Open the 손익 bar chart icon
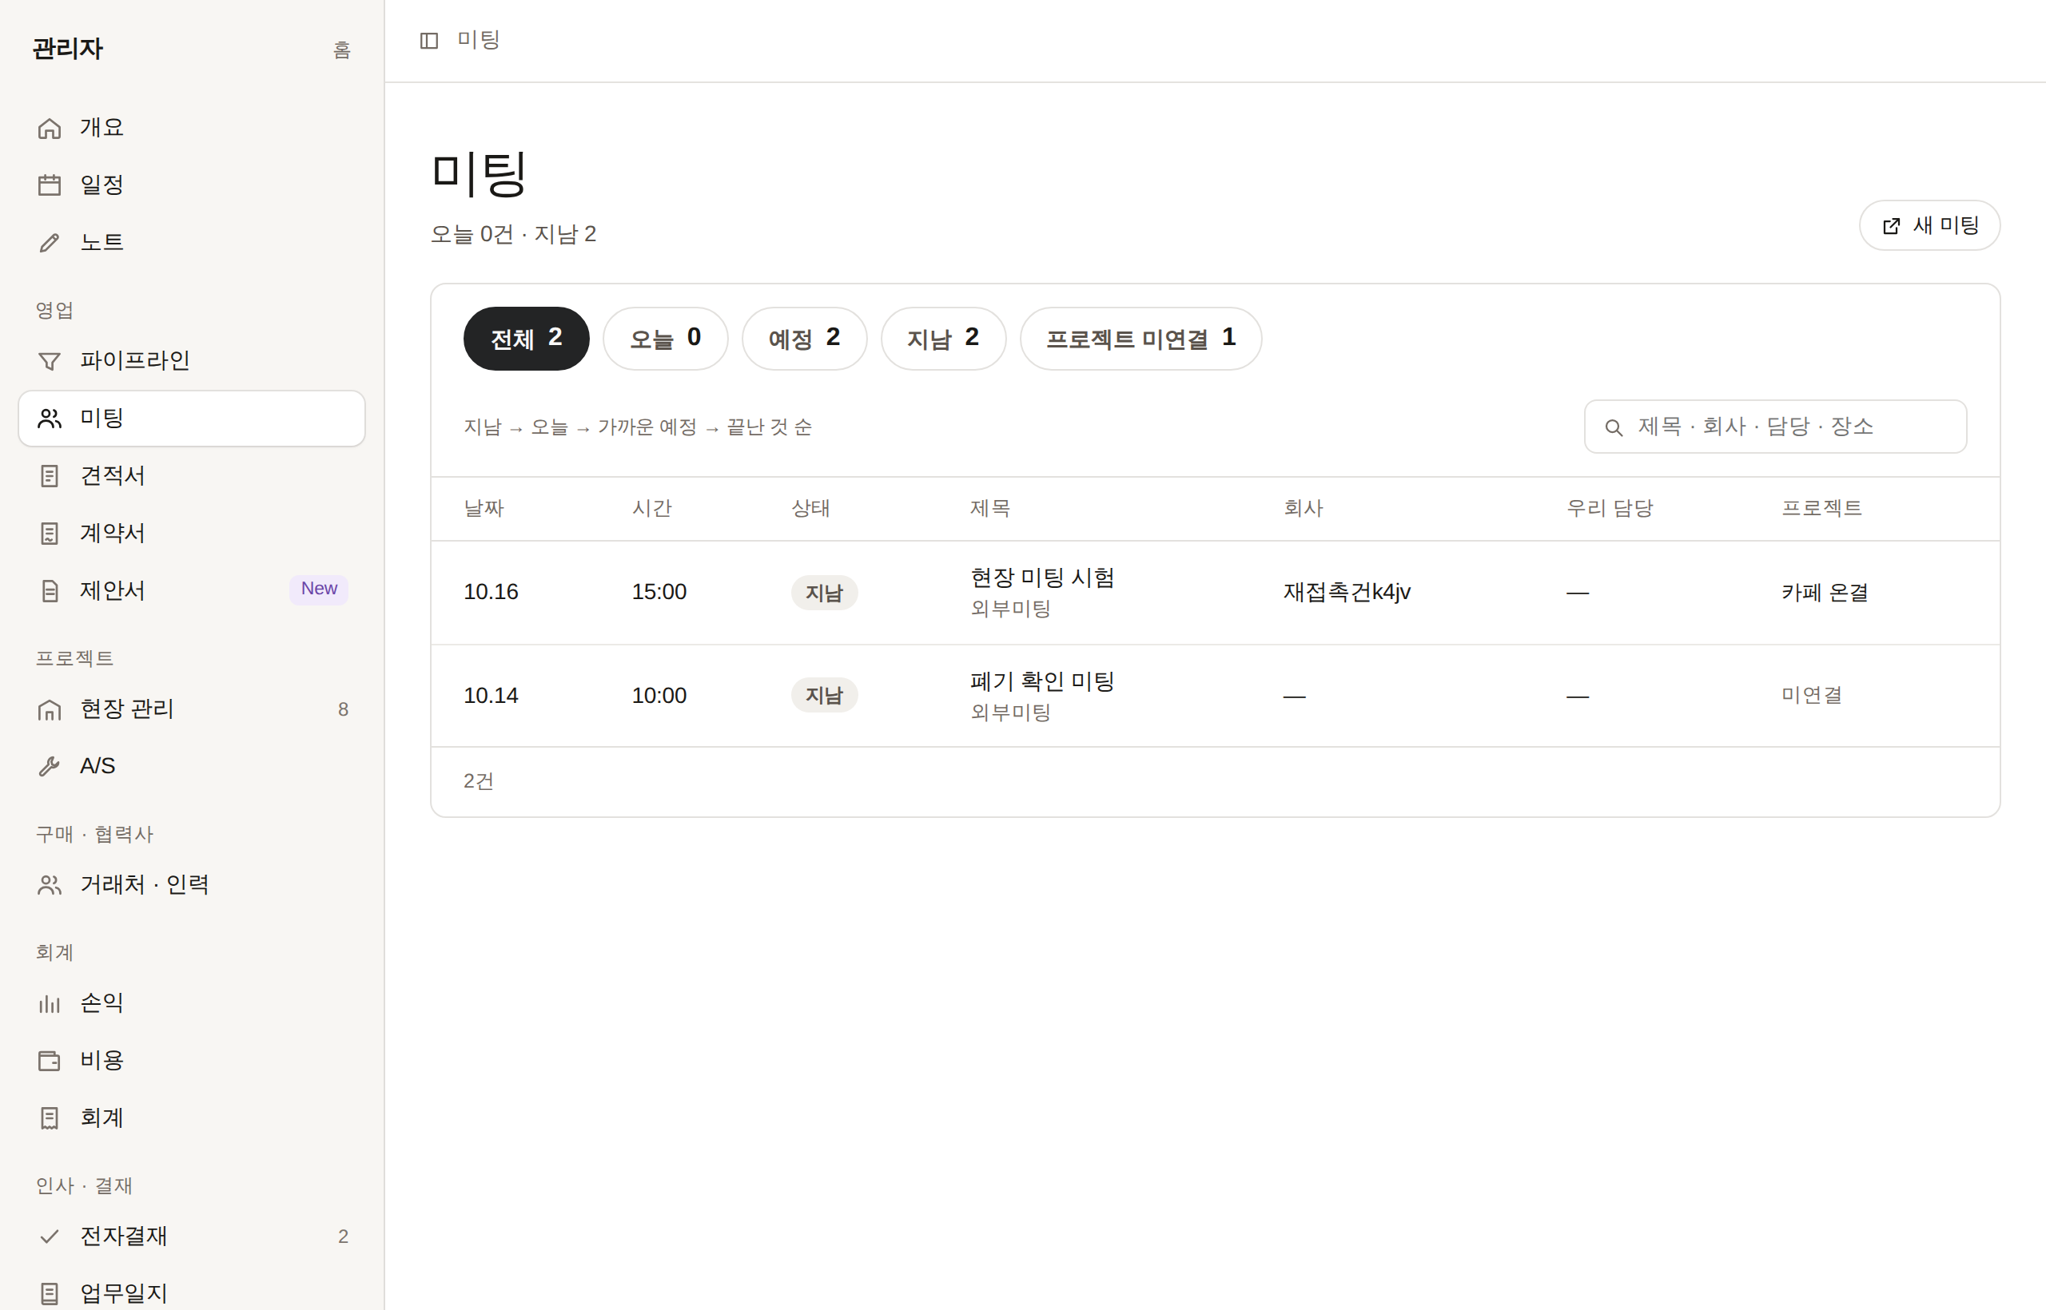2046x1310 pixels. (x=50, y=1004)
